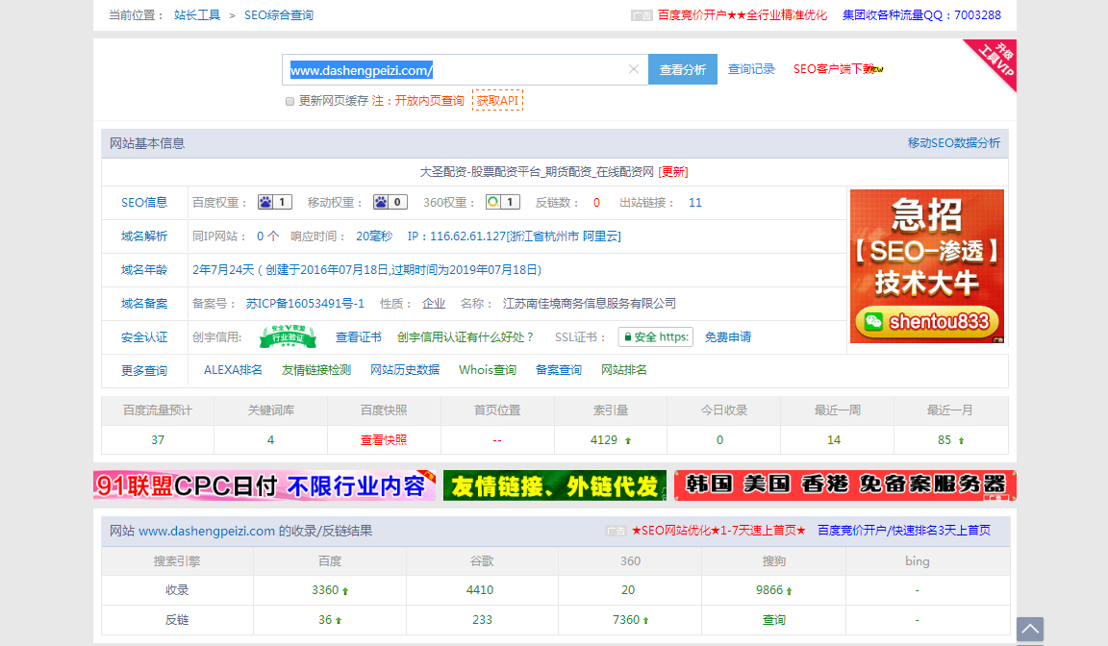
Task: Click the 百度竞价开户 top ad link
Action: [x=742, y=14]
